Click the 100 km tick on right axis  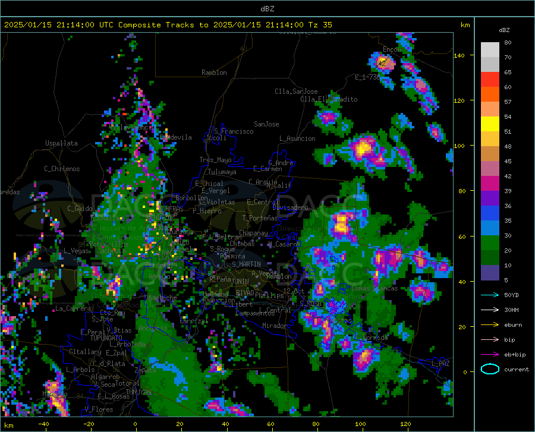[x=459, y=146]
